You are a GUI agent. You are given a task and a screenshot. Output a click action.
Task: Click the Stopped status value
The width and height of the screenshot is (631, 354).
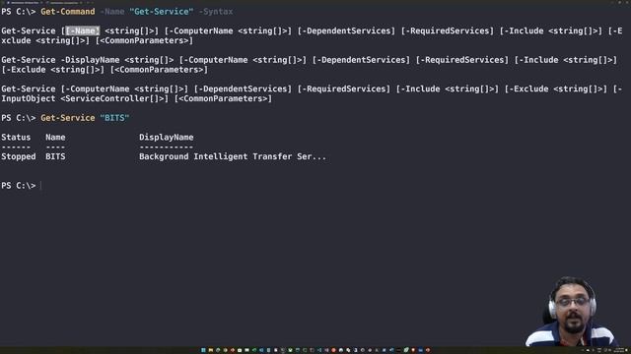click(18, 156)
